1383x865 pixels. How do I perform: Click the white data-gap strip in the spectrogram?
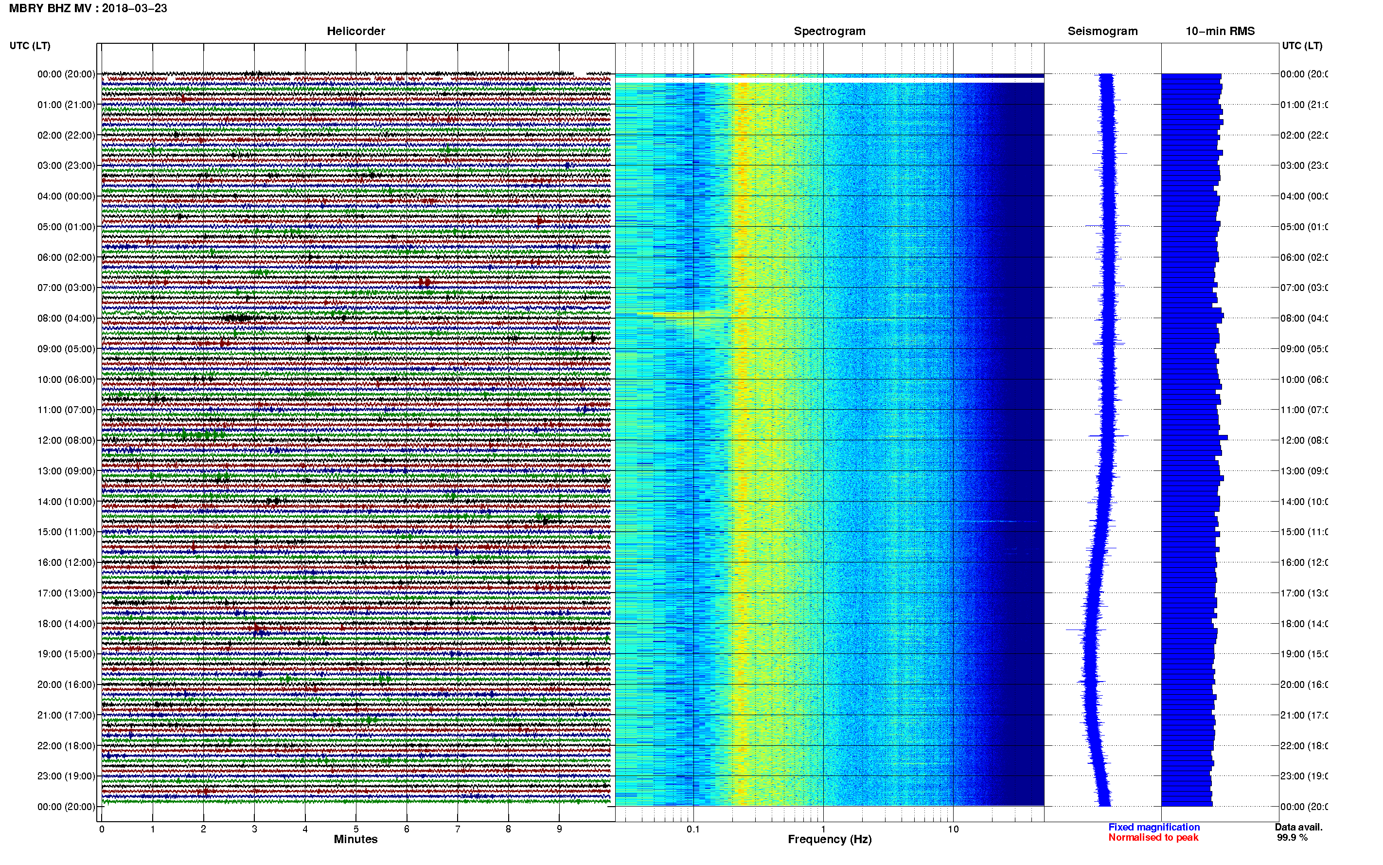(x=830, y=80)
